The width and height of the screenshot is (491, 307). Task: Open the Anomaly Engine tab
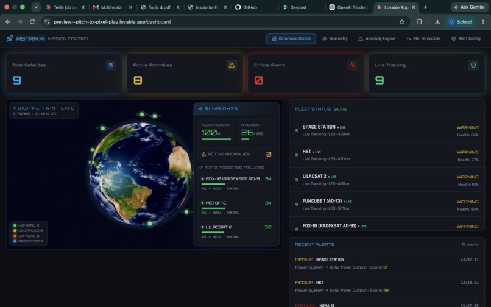376,38
